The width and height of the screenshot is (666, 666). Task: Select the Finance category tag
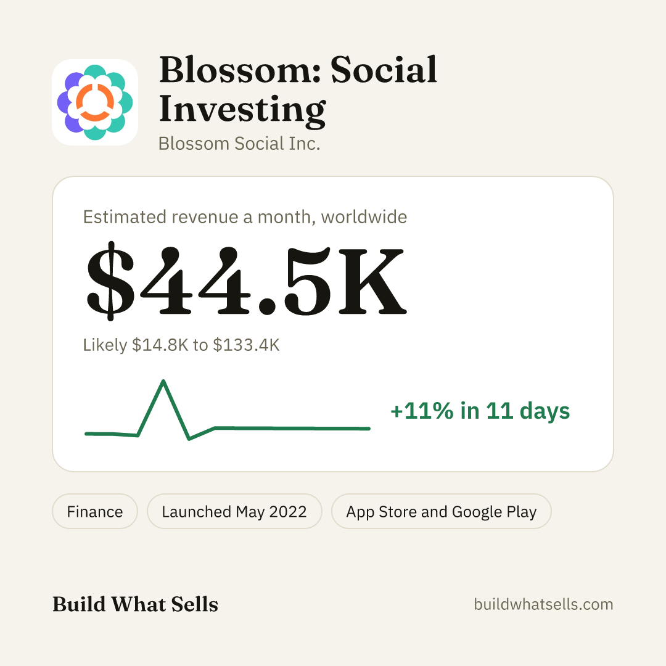(95, 511)
